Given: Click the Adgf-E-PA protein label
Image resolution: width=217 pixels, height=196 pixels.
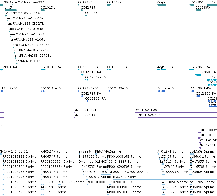Looking at the screenshot, I should pos(166,88).
